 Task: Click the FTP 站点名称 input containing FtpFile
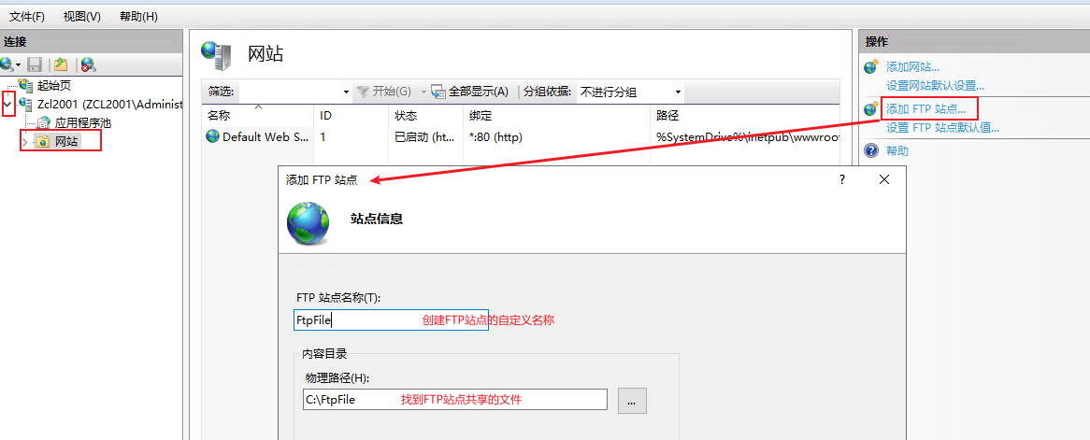point(392,319)
